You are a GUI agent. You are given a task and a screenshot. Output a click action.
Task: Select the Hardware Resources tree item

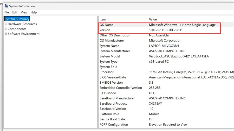click(x=22, y=24)
